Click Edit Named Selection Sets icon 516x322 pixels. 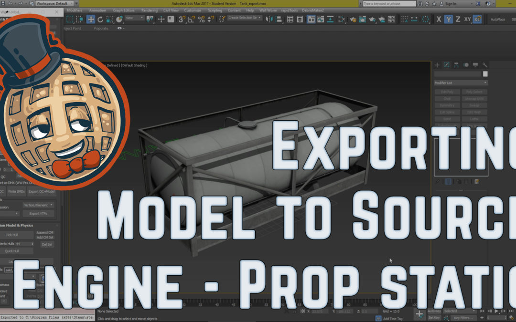click(x=222, y=20)
